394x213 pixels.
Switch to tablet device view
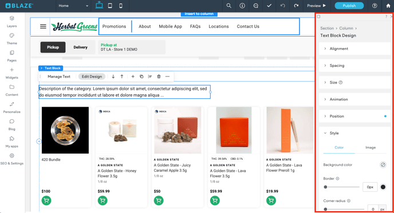110,6
